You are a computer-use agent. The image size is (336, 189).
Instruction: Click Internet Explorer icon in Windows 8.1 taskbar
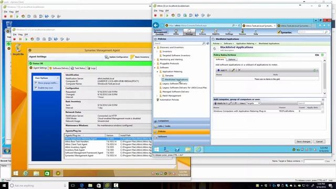(x=26, y=173)
